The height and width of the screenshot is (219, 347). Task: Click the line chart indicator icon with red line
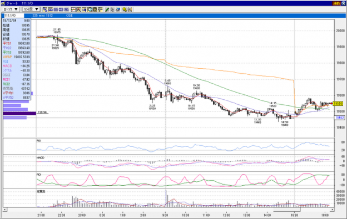73,9
